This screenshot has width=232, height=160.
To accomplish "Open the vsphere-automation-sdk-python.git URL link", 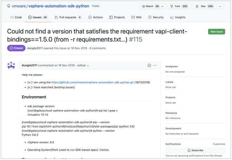I will click(x=92, y=82).
